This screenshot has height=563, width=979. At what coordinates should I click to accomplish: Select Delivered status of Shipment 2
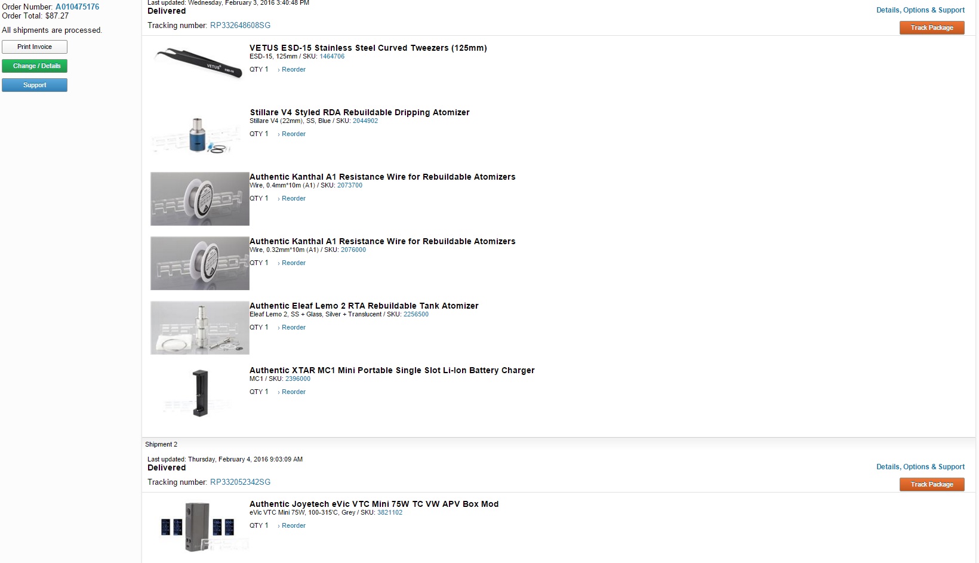(x=167, y=467)
